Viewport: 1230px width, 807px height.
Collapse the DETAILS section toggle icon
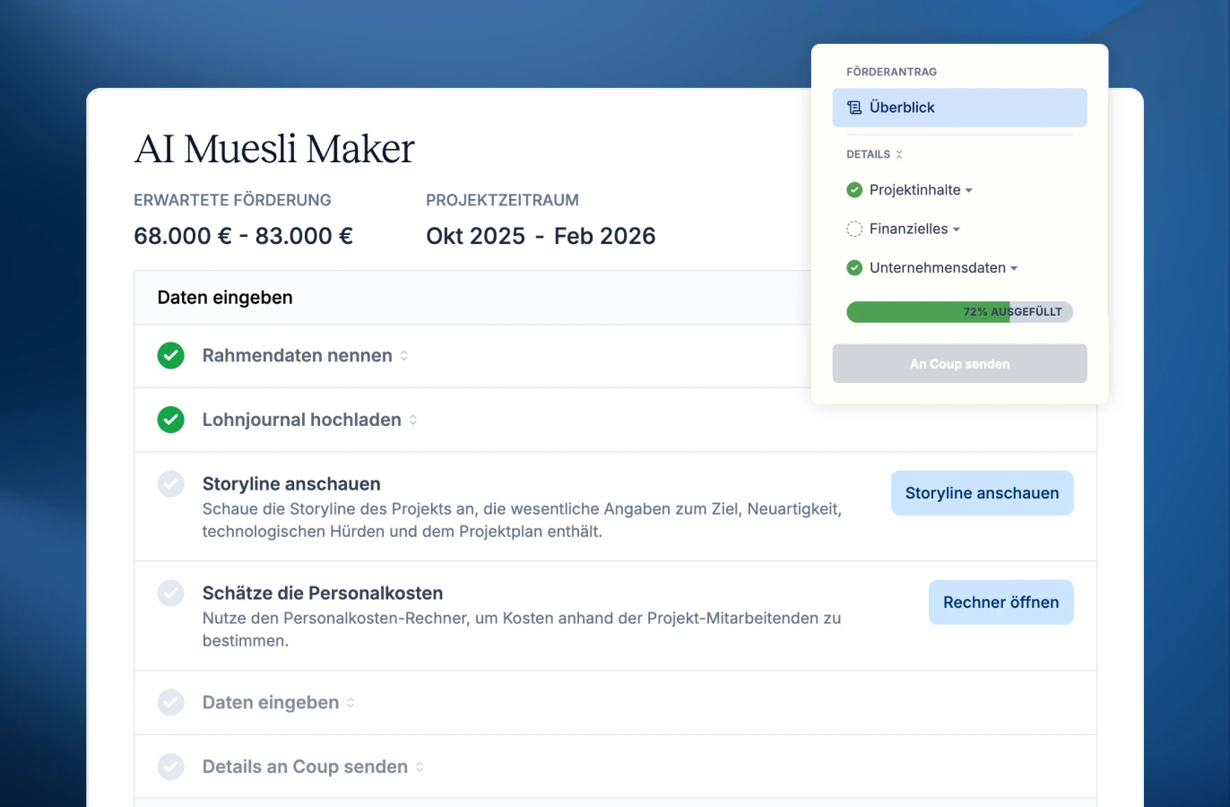899,154
